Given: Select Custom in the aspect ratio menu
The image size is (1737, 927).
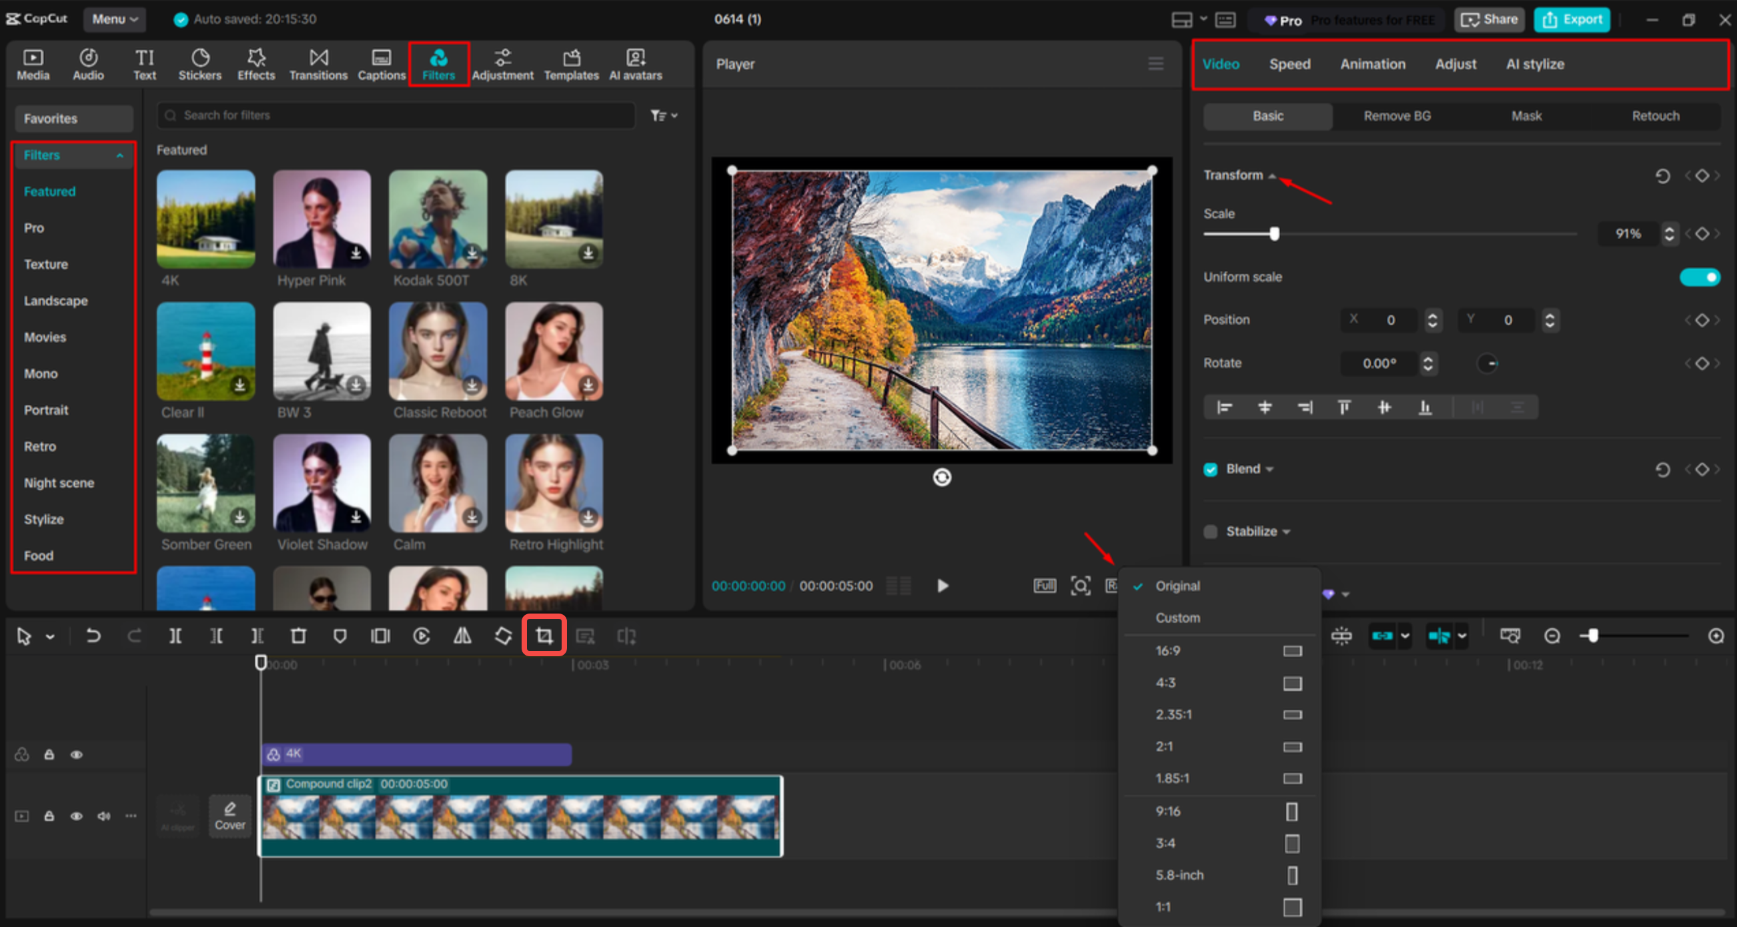Looking at the screenshot, I should tap(1177, 618).
